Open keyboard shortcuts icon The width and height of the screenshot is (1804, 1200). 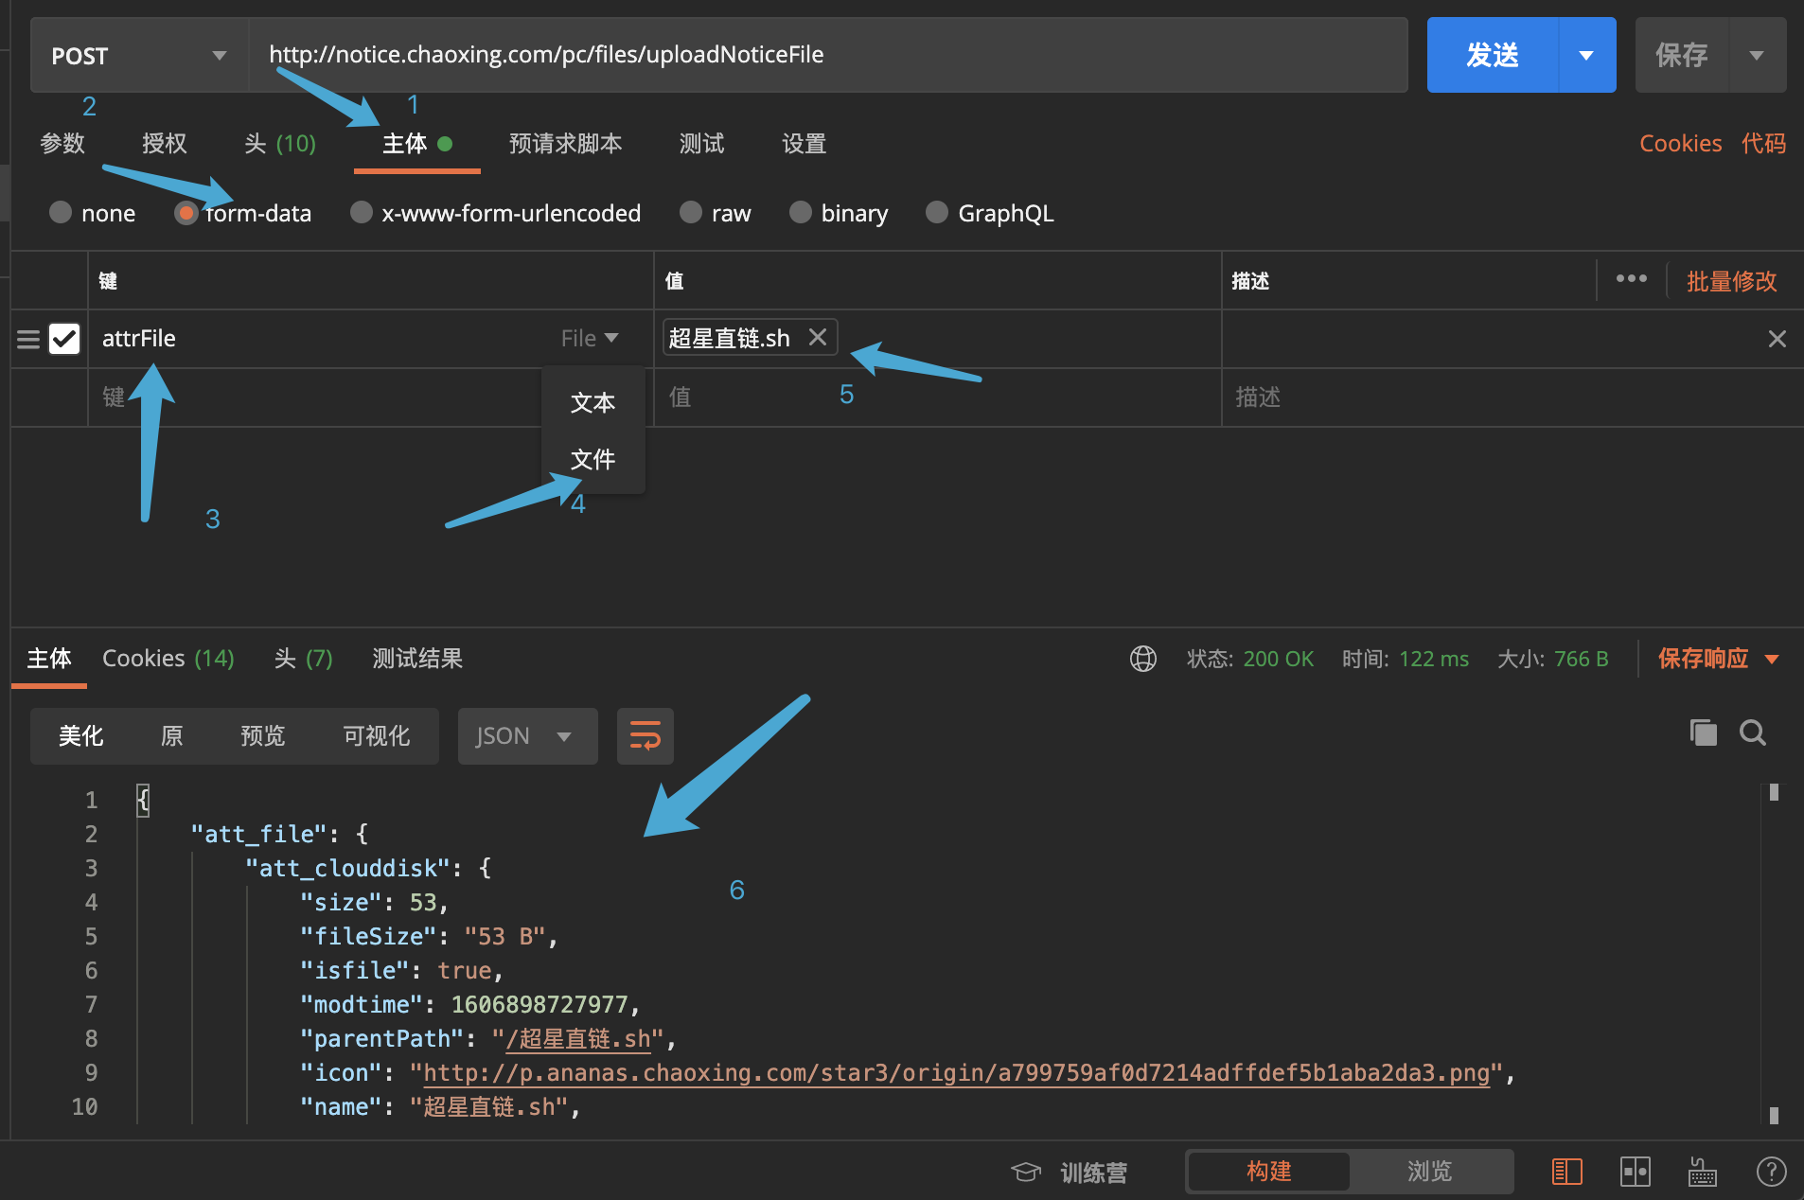tap(1702, 1172)
